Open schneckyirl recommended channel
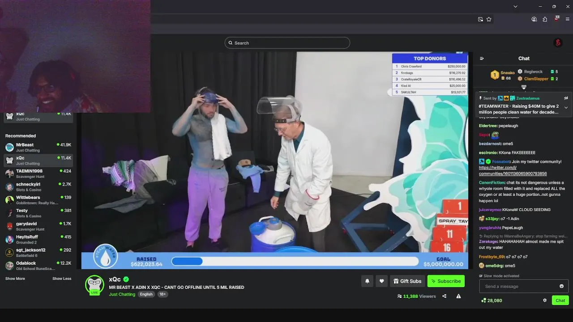 (38, 186)
